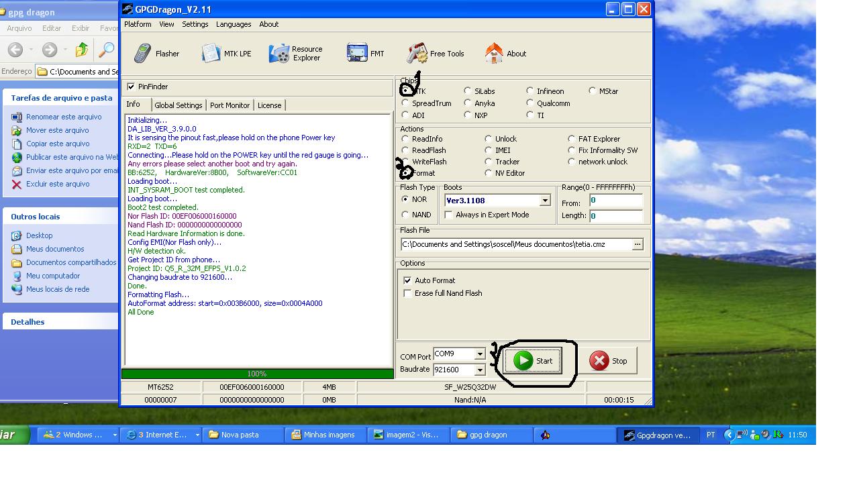Click the Range From input field

tap(616, 201)
